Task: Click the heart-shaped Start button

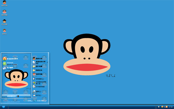Action: pyautogui.click(x=3, y=107)
